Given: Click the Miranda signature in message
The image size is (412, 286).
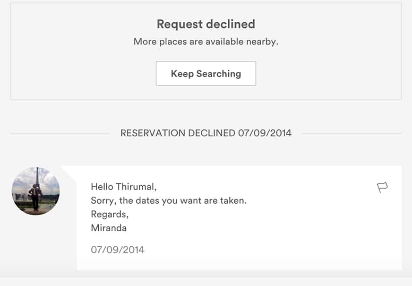Looking at the screenshot, I should click(x=109, y=228).
